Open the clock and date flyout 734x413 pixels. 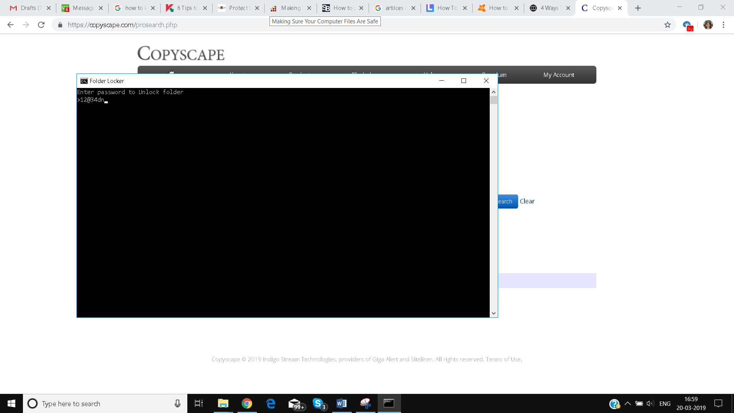[x=691, y=403]
